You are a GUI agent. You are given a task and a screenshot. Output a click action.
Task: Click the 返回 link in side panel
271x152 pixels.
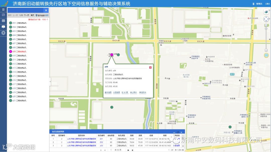(47, 15)
